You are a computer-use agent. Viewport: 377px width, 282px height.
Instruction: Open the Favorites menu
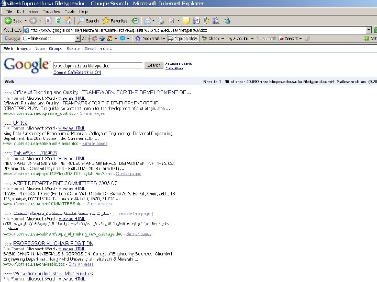pyautogui.click(x=51, y=11)
